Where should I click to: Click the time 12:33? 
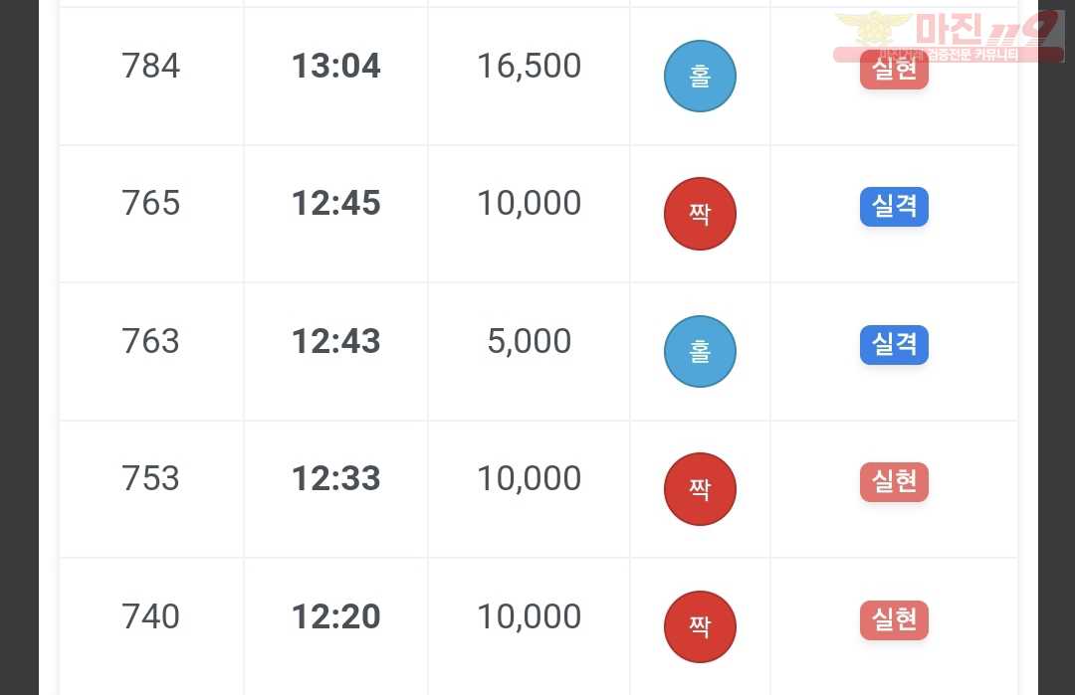(336, 478)
